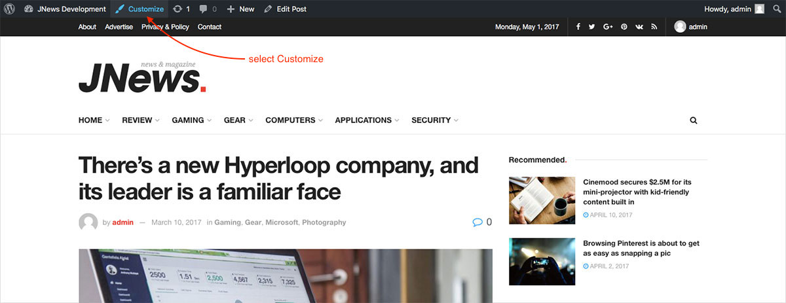786x303 pixels.
Task: Click the Photography category link
Action: pos(324,223)
